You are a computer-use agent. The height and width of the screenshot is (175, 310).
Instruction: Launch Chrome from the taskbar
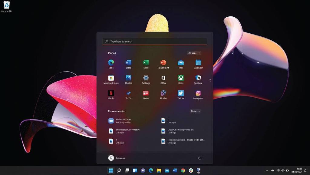[183, 170]
